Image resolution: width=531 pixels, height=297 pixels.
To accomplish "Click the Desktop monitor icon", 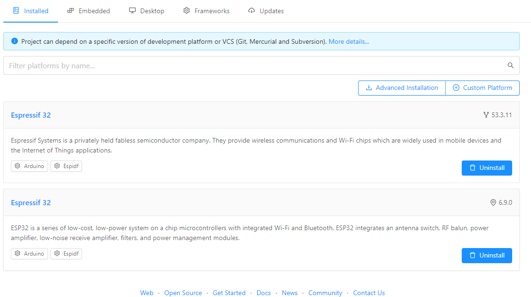I will pos(132,10).
